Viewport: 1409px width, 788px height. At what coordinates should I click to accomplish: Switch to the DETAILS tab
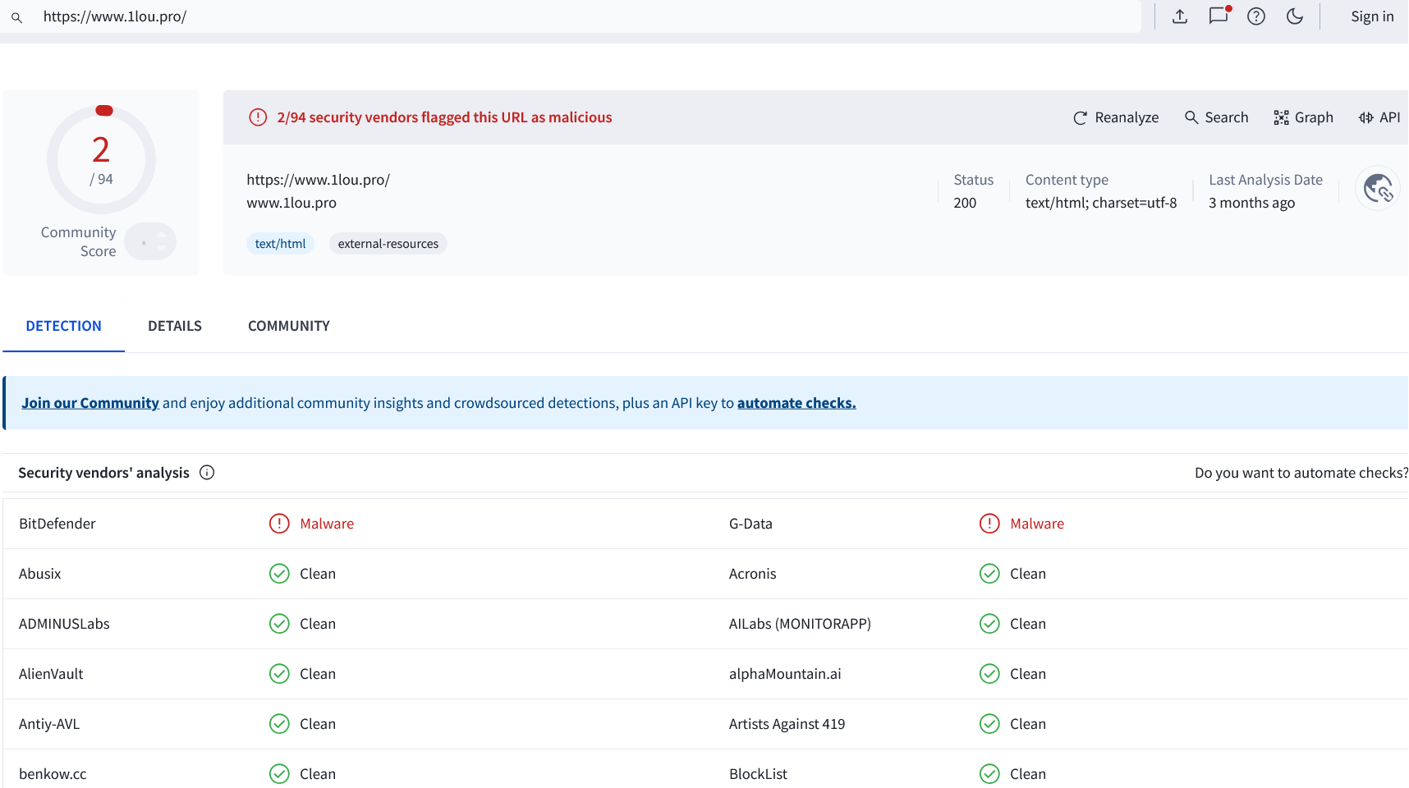(x=175, y=326)
